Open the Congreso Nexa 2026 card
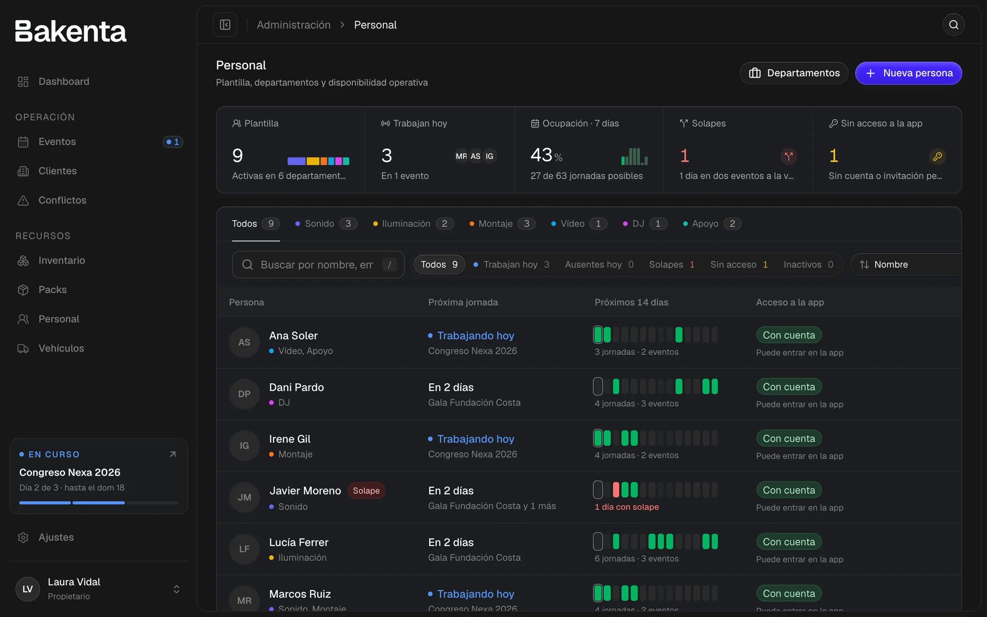The image size is (987, 617). (x=99, y=476)
